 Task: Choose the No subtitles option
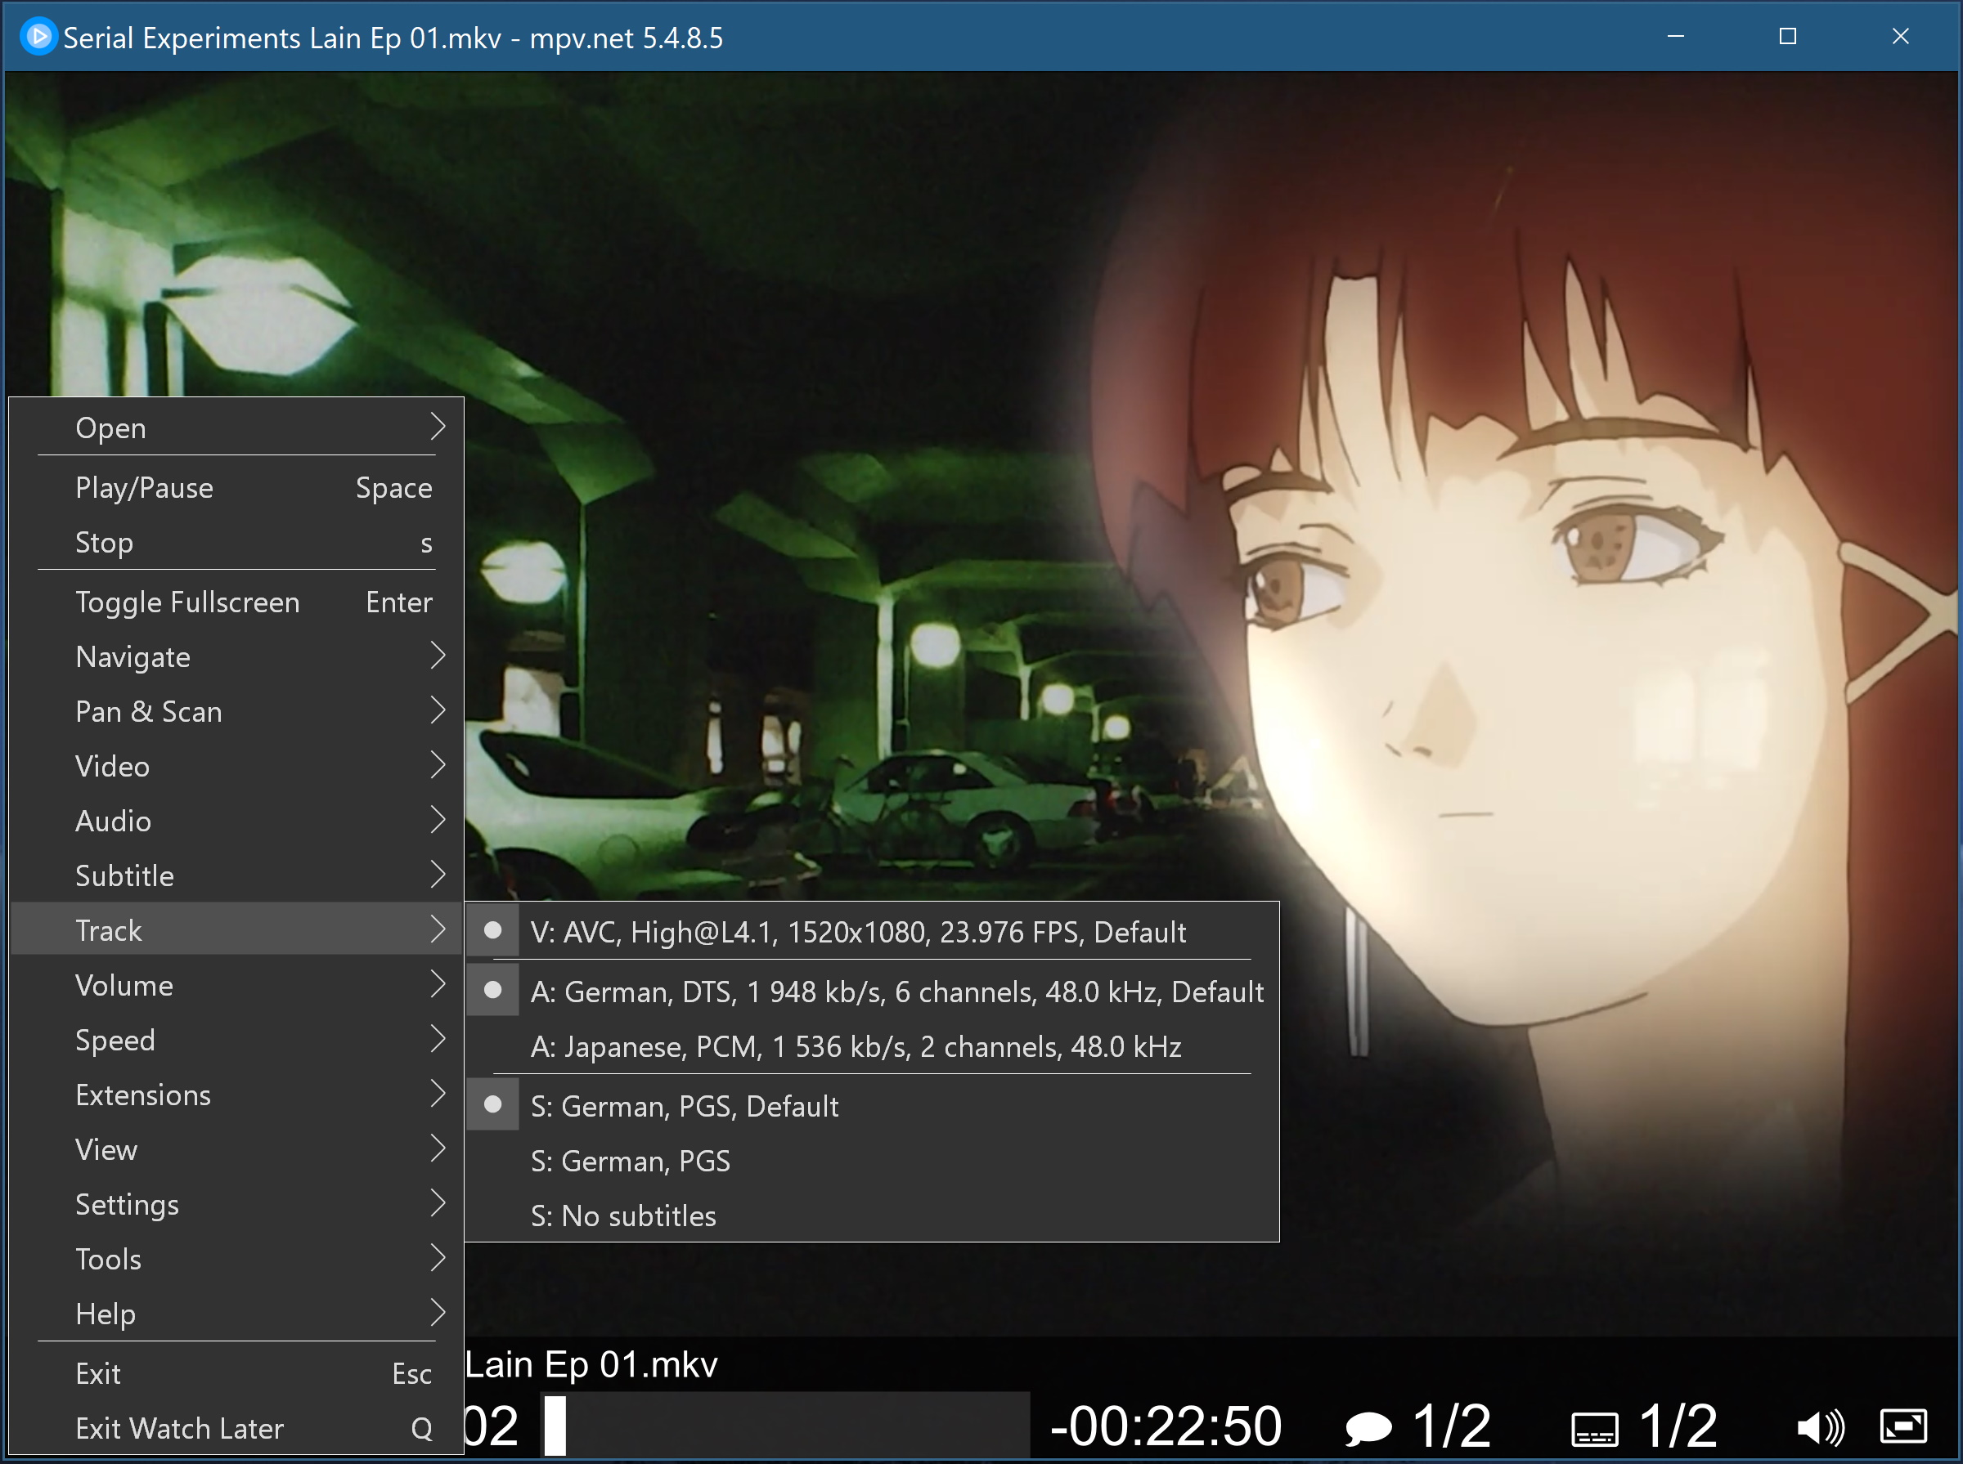622,1216
